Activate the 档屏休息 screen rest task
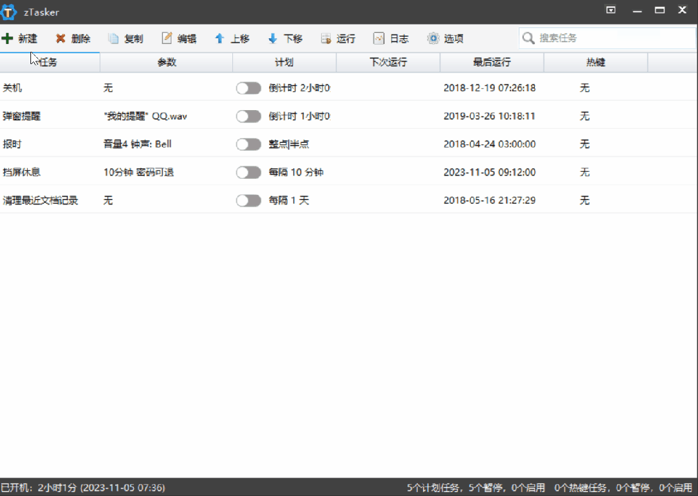This screenshot has height=496, width=698. [248, 172]
